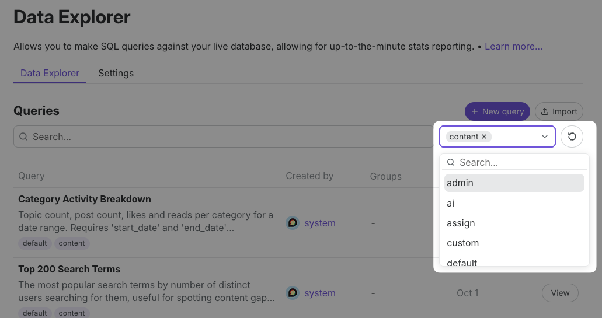The width and height of the screenshot is (602, 318).
Task: Click the Import upload arrow icon
Action: (544, 111)
